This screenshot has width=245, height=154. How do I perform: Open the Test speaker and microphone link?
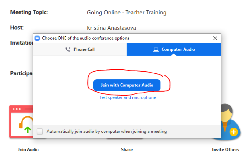(128, 97)
